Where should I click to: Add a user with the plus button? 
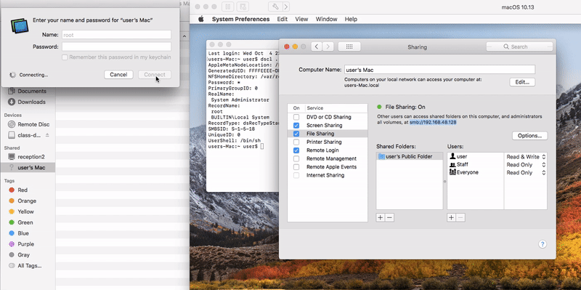451,218
